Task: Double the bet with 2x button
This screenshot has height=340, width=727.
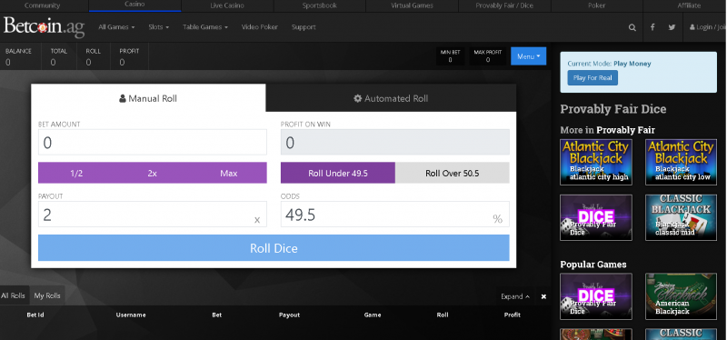Action: (x=152, y=173)
